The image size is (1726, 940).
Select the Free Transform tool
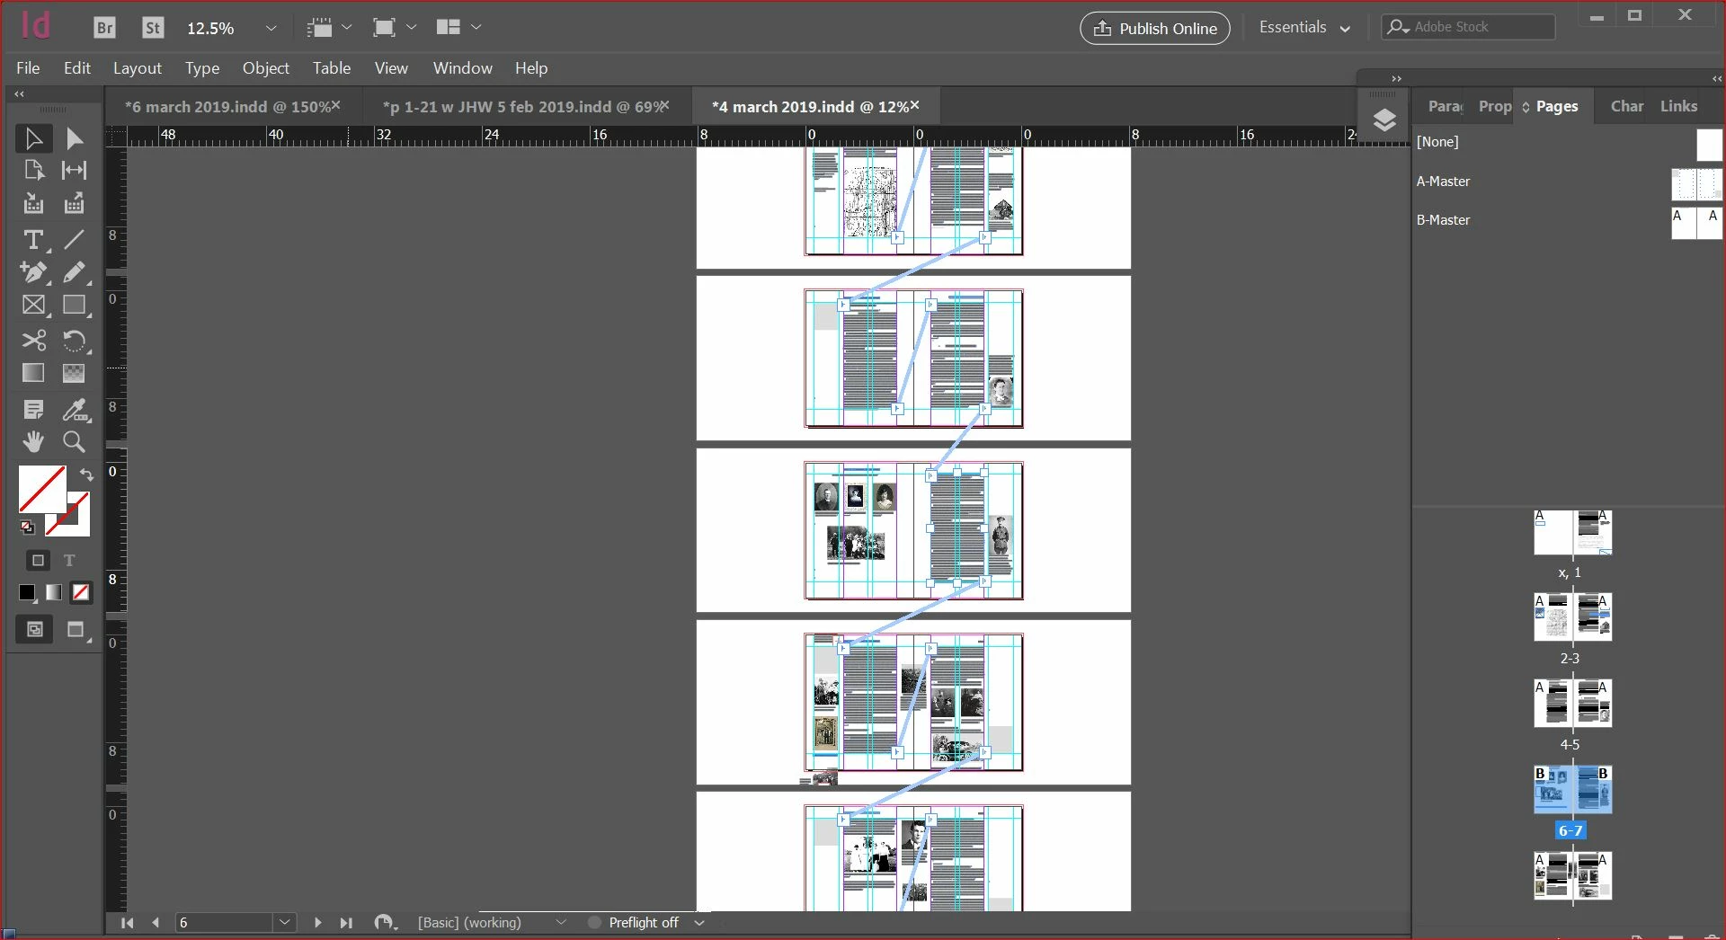tap(74, 341)
